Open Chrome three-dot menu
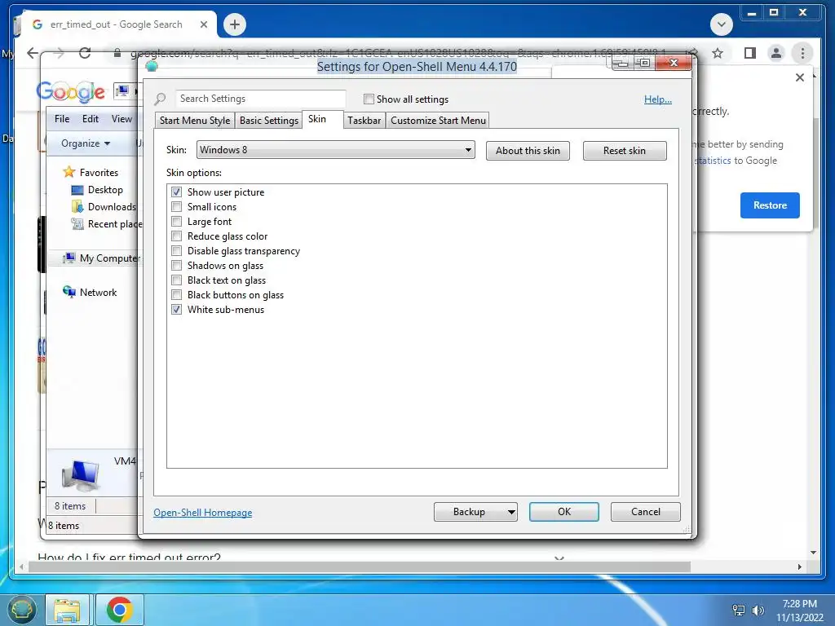This screenshot has height=626, width=835. coord(802,53)
